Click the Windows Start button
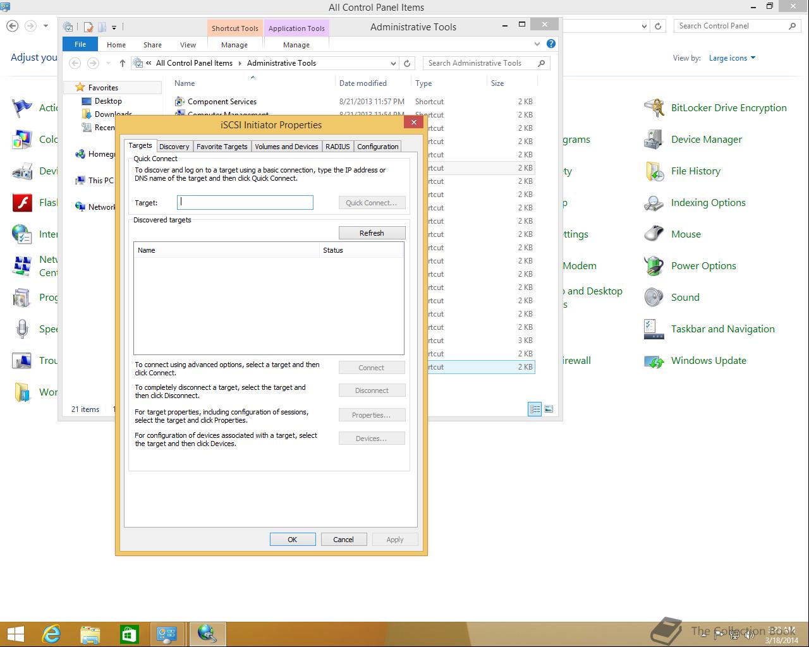The width and height of the screenshot is (809, 647). click(15, 634)
